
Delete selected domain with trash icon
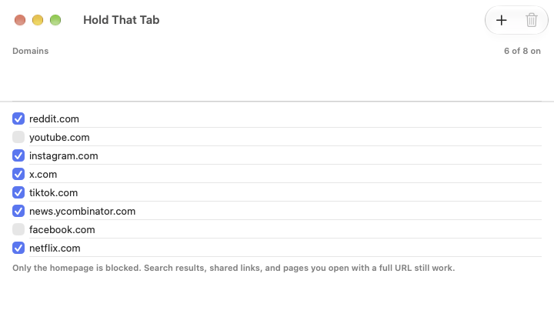tap(532, 20)
